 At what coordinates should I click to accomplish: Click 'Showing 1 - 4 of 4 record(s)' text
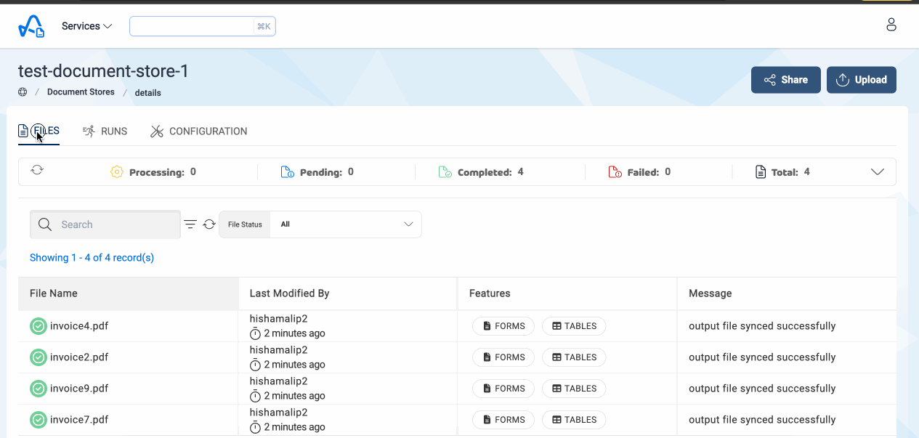(x=92, y=258)
